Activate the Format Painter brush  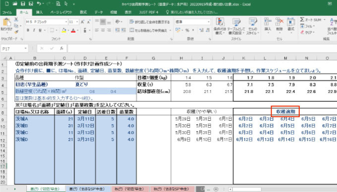coord(16,32)
